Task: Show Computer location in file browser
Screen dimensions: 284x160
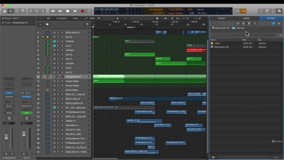Action: click(238, 24)
